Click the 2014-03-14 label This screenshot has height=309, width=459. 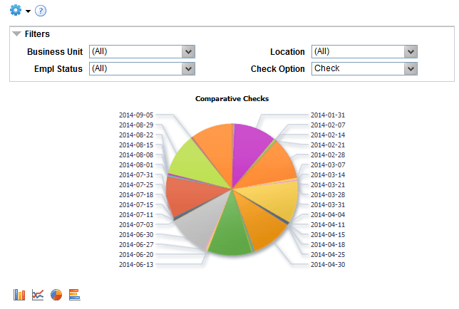(x=328, y=175)
